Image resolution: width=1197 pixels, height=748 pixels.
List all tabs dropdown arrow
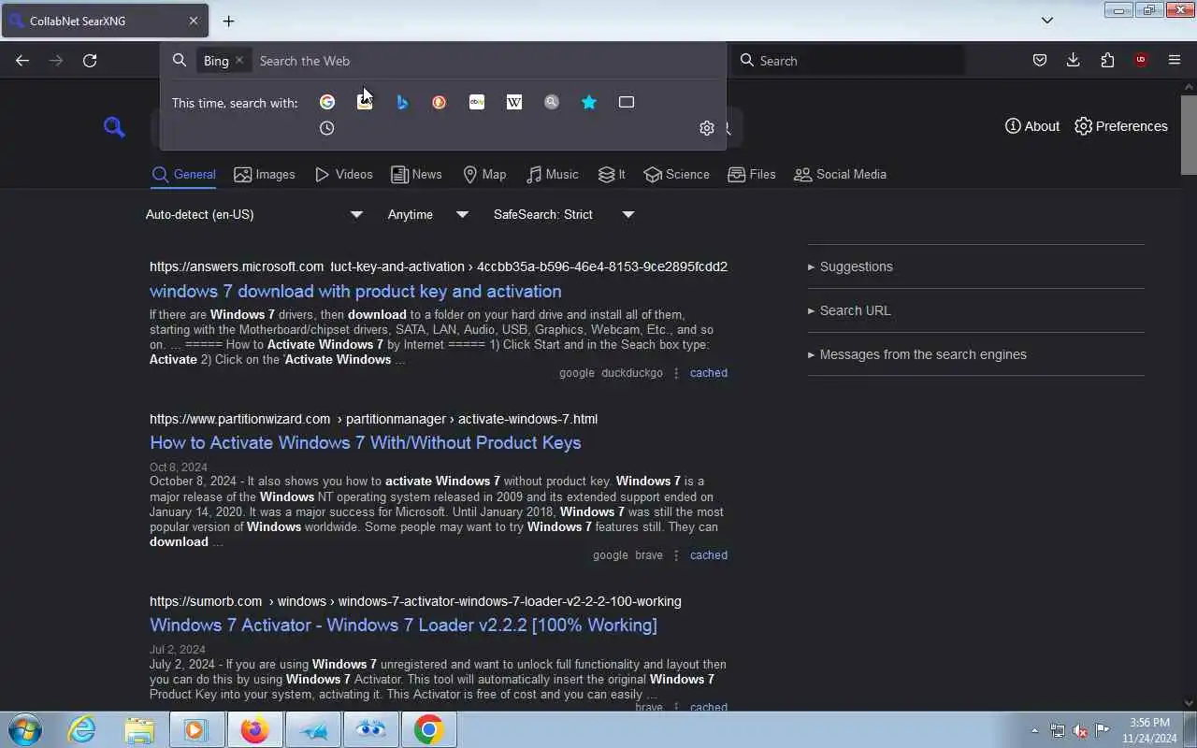pos(1047,21)
